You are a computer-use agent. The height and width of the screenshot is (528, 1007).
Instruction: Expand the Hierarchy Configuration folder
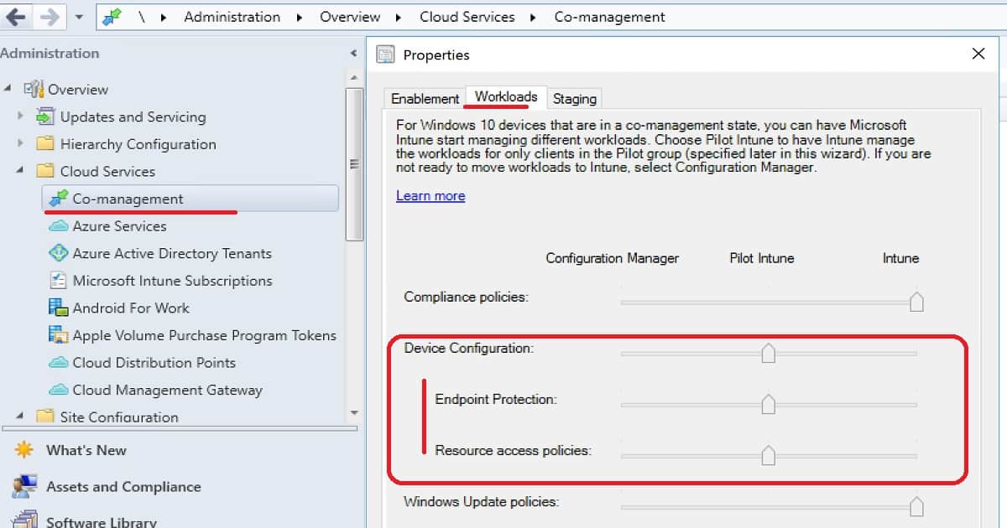coord(21,144)
